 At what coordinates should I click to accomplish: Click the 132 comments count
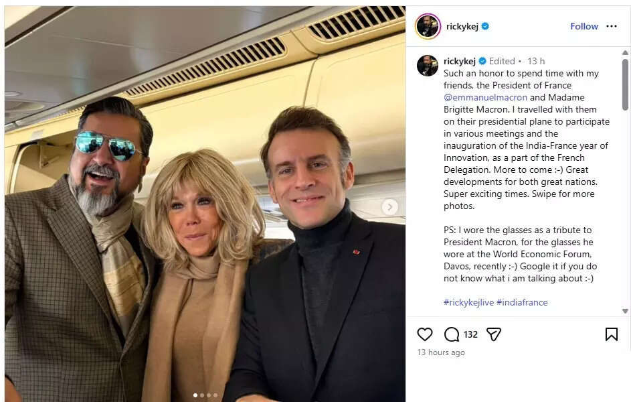coord(470,334)
